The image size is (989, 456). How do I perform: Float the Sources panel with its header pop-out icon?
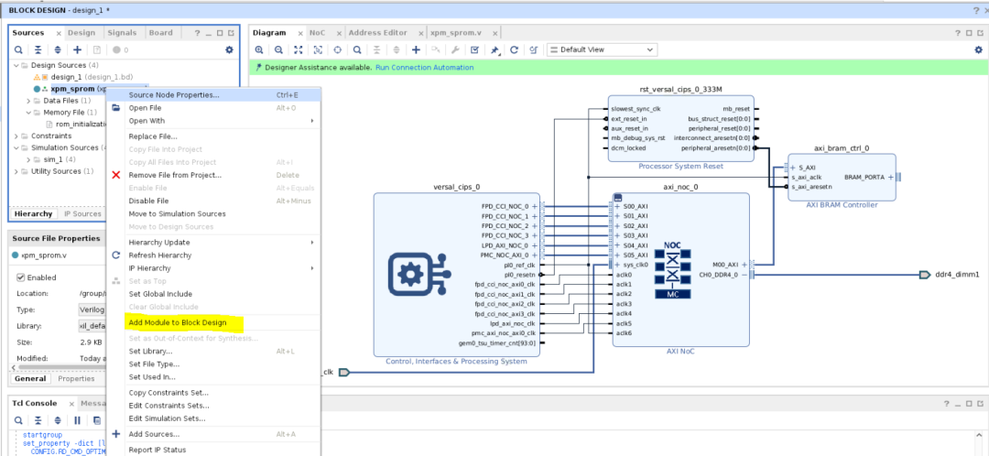230,33
